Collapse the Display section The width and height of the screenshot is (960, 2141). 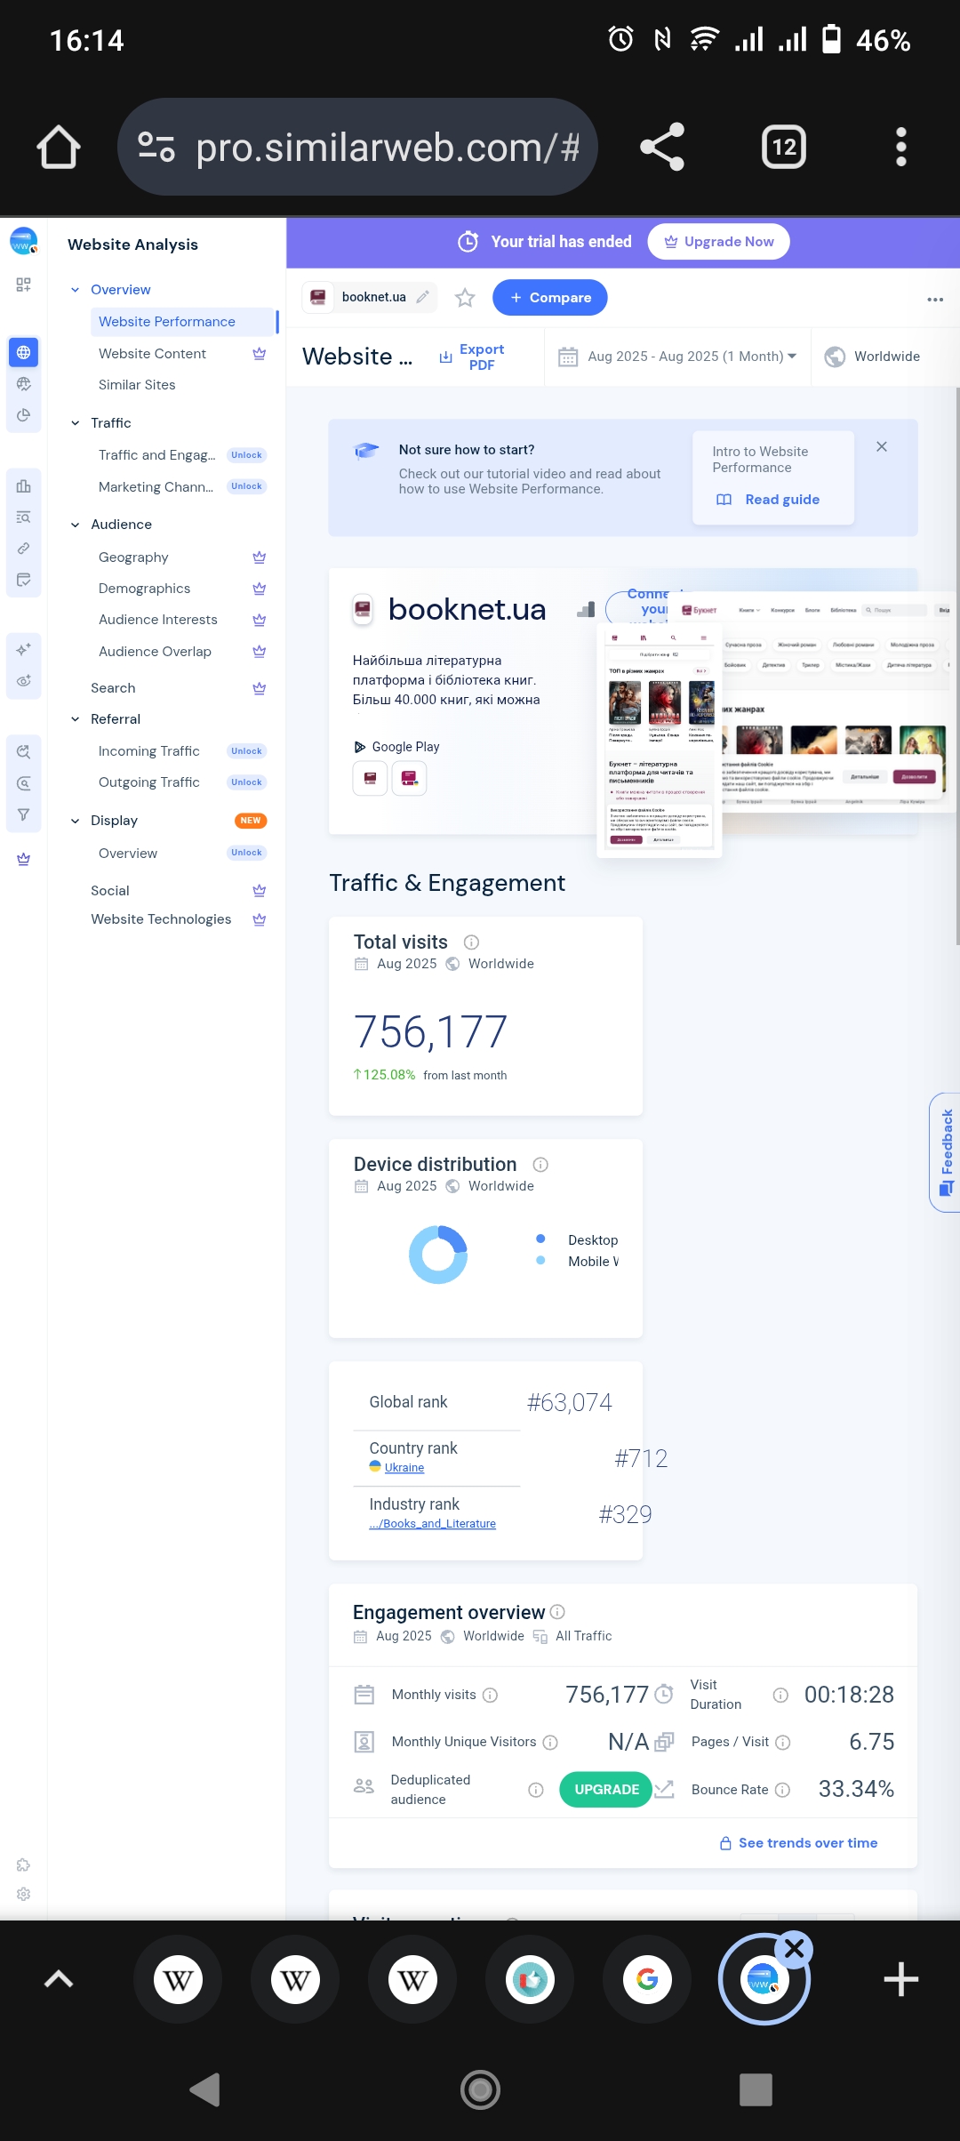(76, 821)
